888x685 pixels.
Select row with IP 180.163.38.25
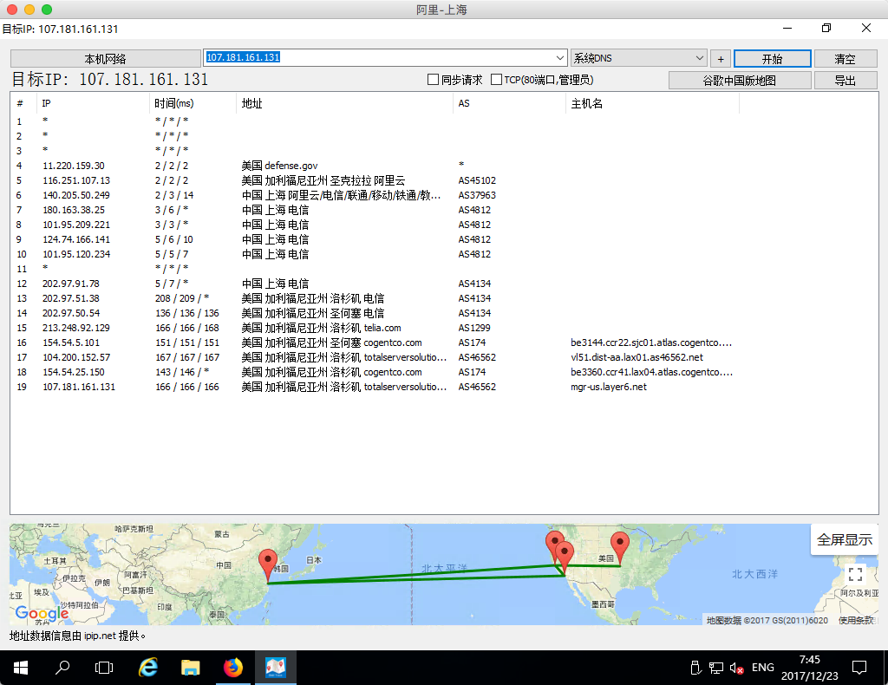click(444, 210)
